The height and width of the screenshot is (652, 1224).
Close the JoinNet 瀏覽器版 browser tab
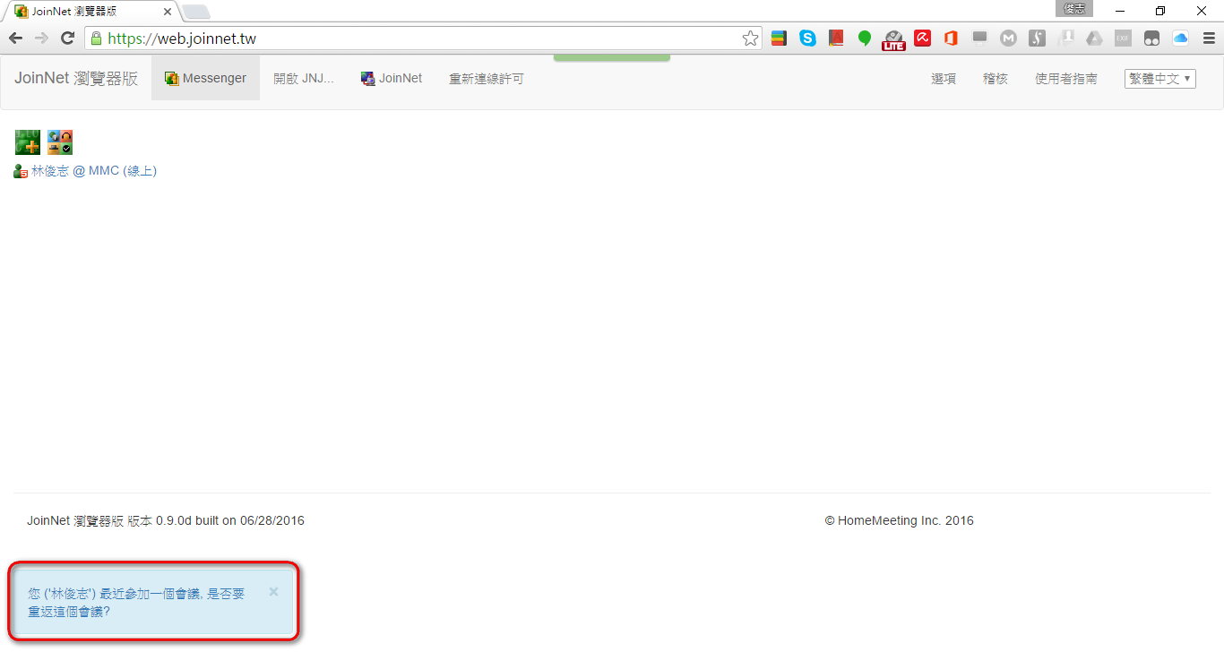point(167,12)
